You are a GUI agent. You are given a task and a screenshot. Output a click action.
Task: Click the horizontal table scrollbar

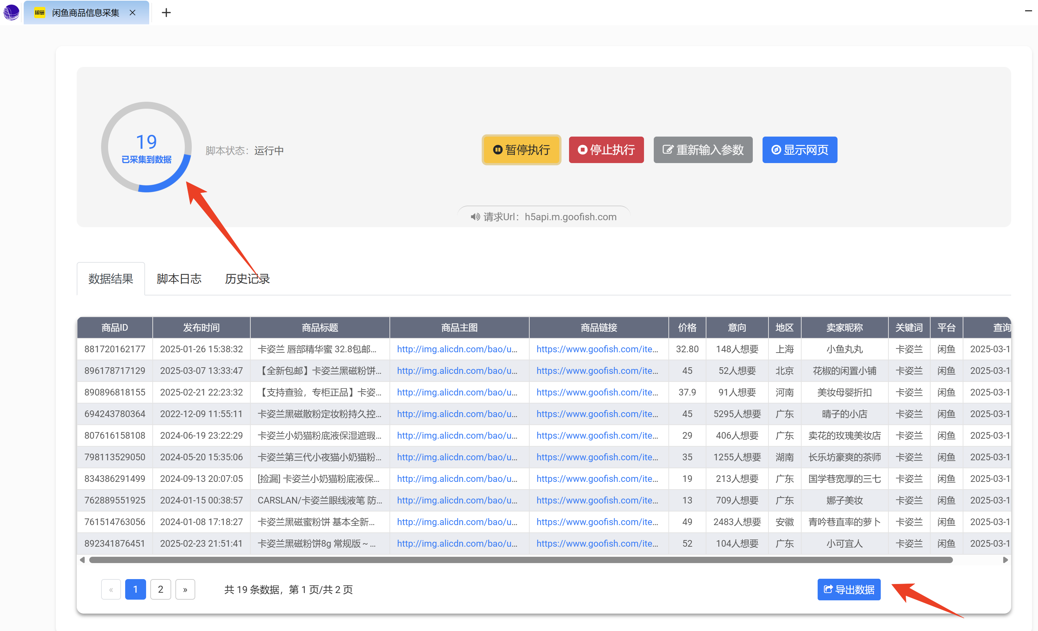pos(521,560)
